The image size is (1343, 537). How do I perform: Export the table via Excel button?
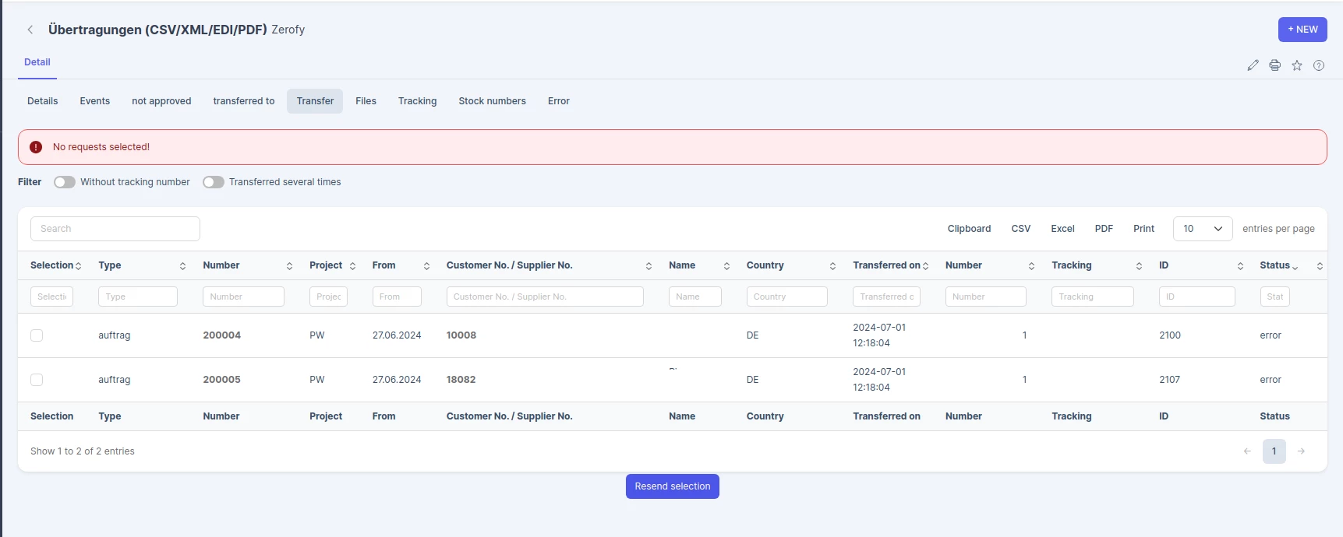pos(1062,229)
